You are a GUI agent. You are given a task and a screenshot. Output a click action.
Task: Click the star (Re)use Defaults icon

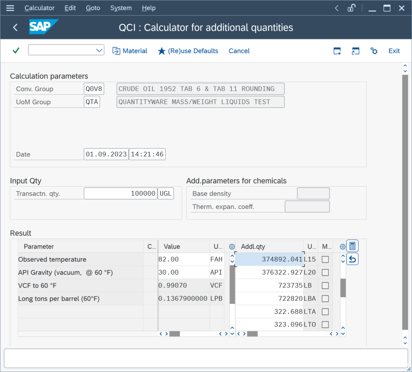tap(162, 51)
